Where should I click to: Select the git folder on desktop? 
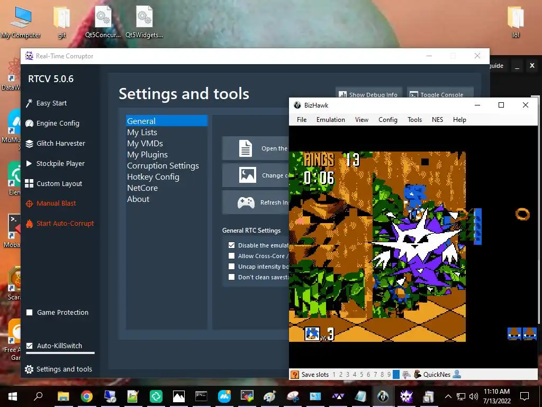pos(62,22)
